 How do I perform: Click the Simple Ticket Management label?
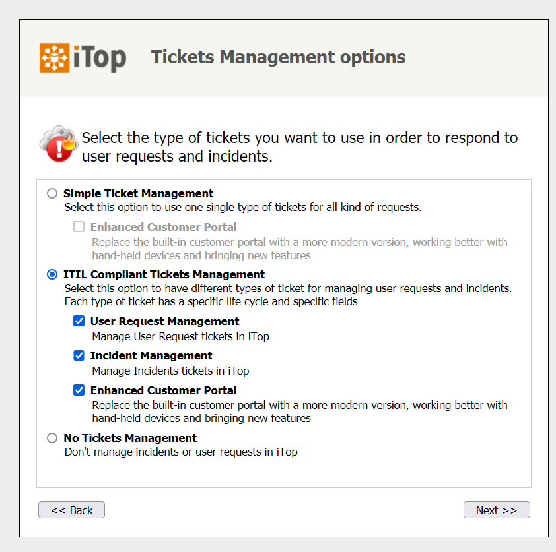coord(138,193)
